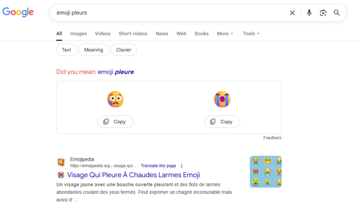Select the Meaning filter chip
The height and width of the screenshot is (209, 358).
93,50
